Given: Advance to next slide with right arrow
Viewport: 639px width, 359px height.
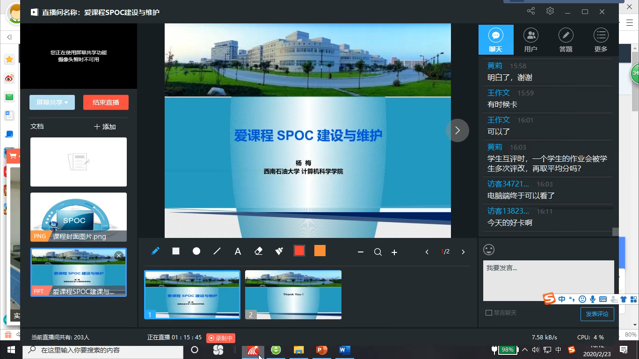Looking at the screenshot, I should pos(457,130).
